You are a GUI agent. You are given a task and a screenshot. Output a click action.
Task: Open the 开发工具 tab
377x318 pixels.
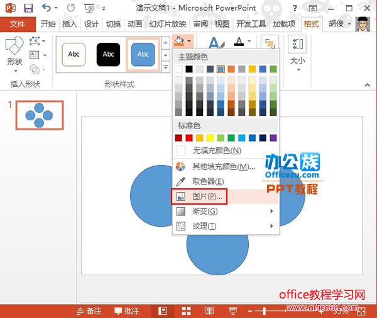point(251,24)
